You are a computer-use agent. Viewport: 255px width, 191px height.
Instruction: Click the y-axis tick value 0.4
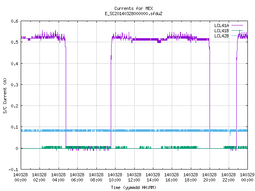(x=15, y=64)
